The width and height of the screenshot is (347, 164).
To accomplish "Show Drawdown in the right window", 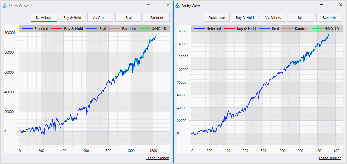I will click(x=217, y=18).
